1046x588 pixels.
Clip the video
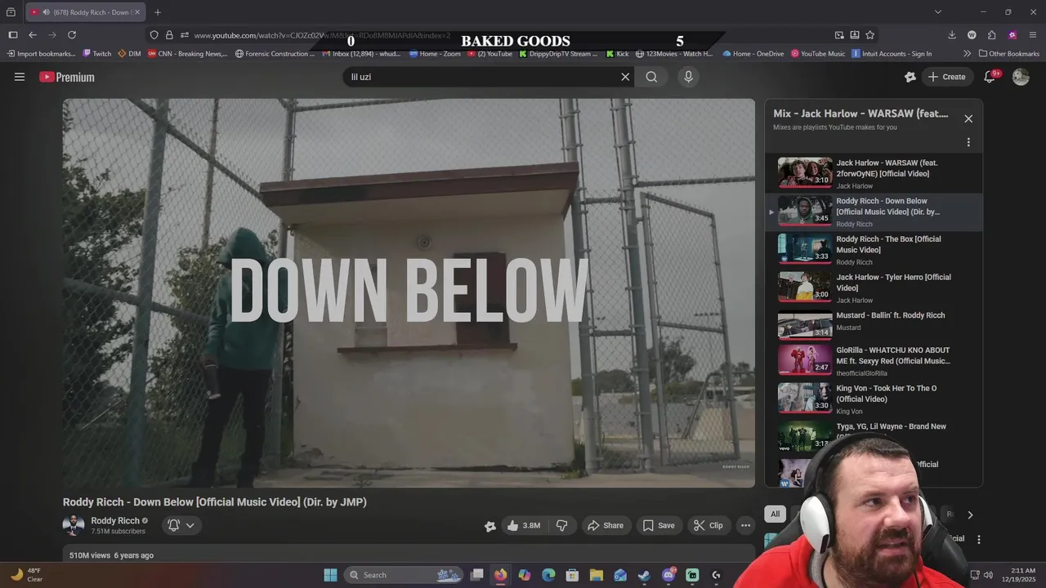click(709, 525)
